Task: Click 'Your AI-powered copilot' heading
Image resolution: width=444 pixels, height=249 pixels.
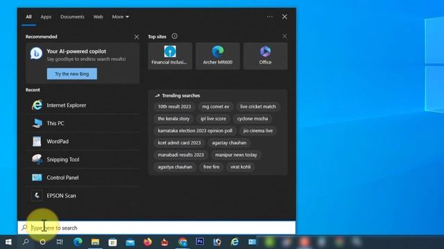Action: (x=76, y=51)
